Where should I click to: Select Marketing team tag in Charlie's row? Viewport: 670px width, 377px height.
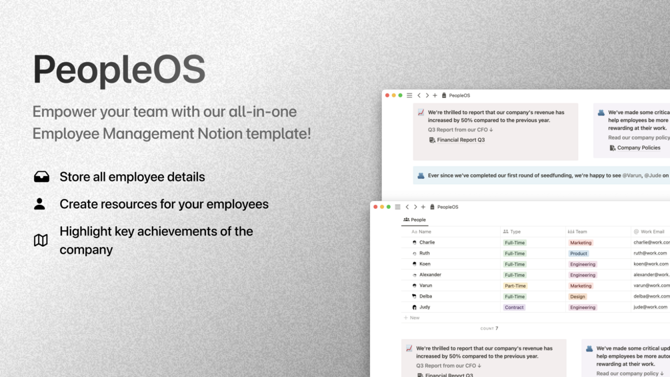581,243
